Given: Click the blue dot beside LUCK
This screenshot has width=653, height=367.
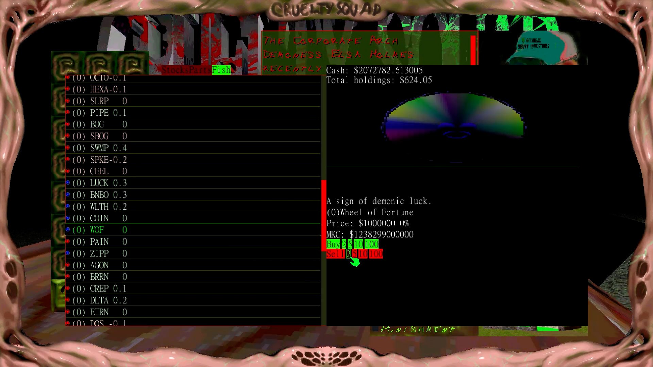Looking at the screenshot, I should tap(68, 183).
